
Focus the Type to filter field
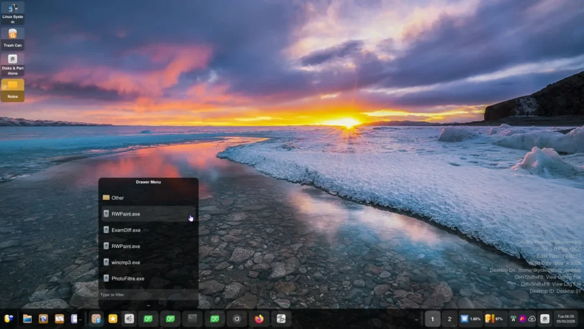148,295
